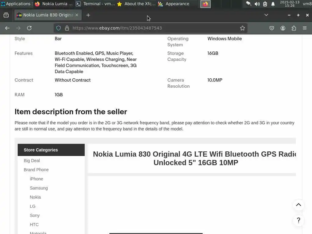Switch to About the Xfce taskbar window
312x234 pixels.
pyautogui.click(x=136, y=4)
